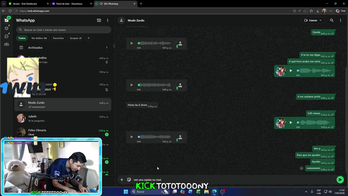Mute the tab audio speaker icon

pos(101,4)
